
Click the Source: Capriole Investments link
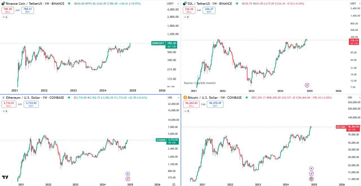point(200,83)
